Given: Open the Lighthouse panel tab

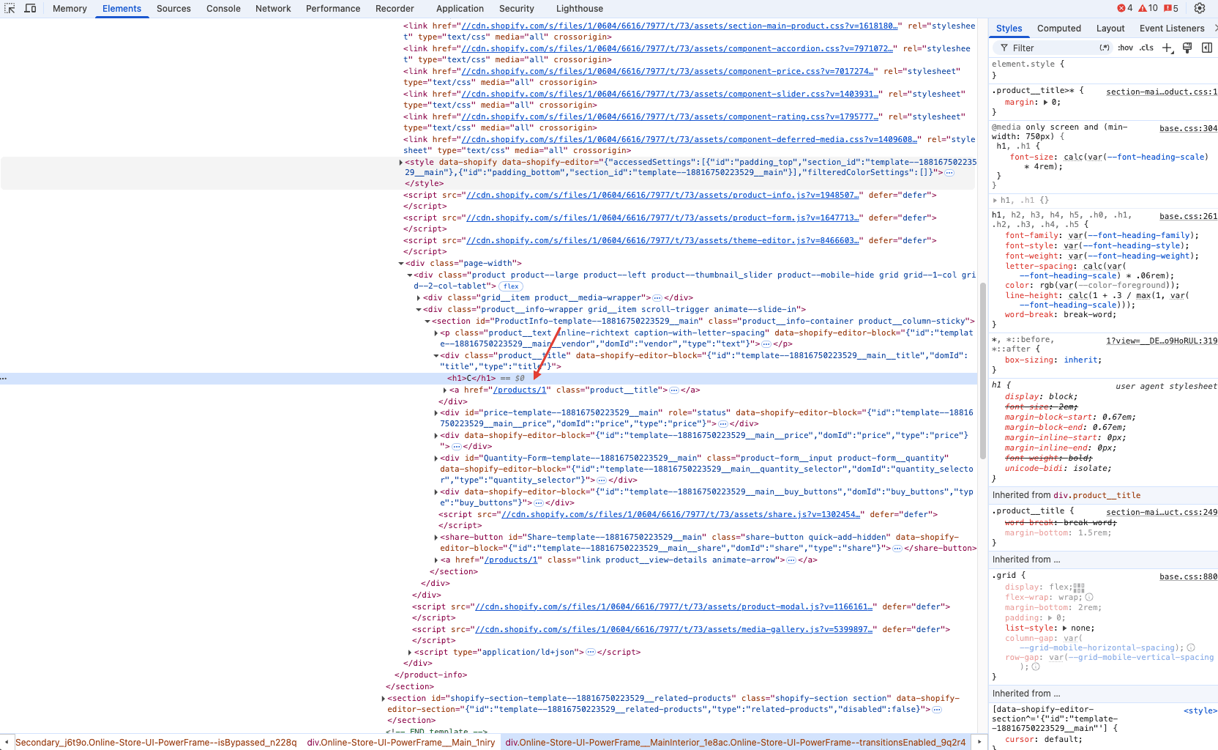Looking at the screenshot, I should 580,9.
